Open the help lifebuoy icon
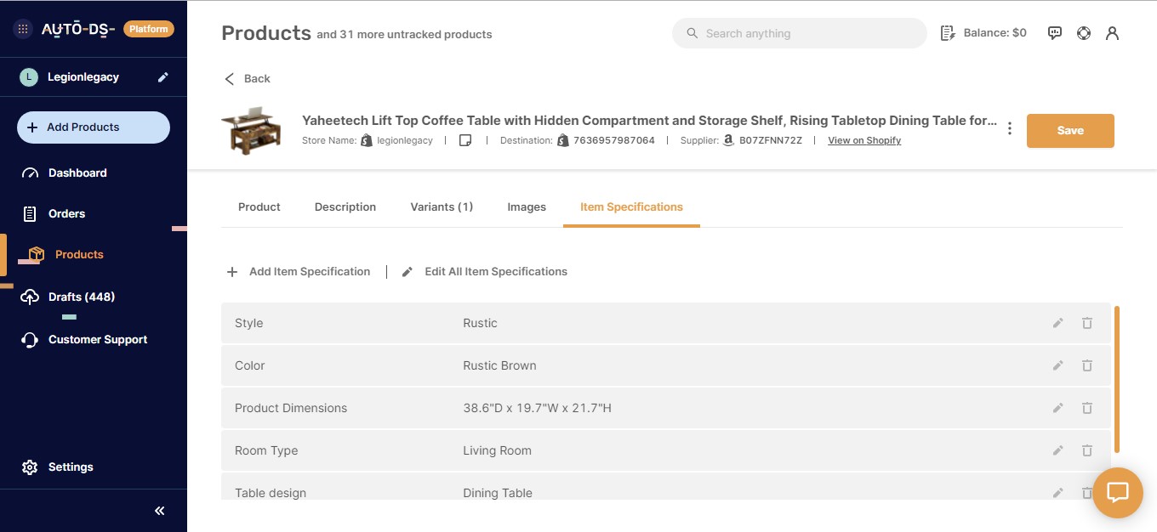Viewport: 1157px width, 532px height. click(x=1083, y=33)
